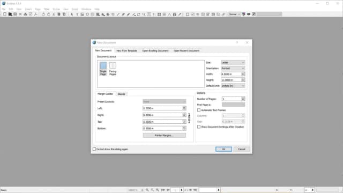
Task: Select the Text Frame tool
Action: tap(77, 14)
